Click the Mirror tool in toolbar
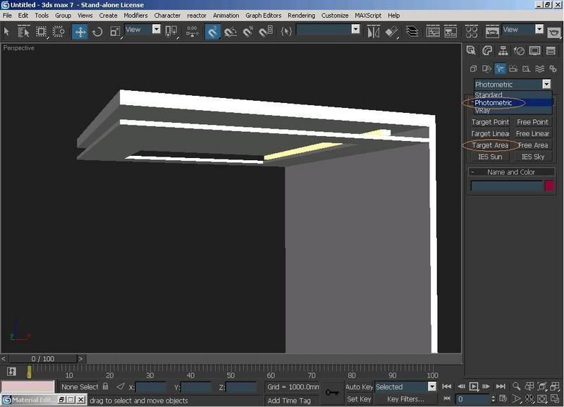Screen dimensions: 564x407 click(x=375, y=31)
